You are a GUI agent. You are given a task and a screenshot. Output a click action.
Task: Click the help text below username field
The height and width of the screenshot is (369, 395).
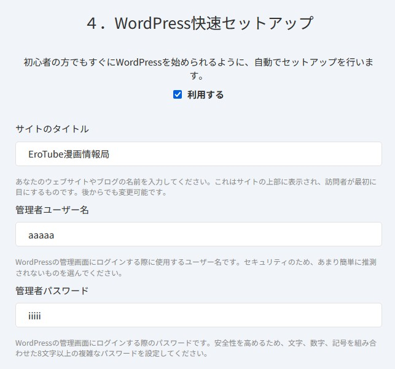[x=198, y=267]
